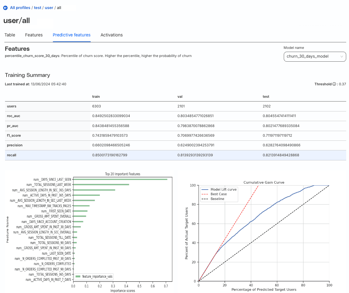Open the Features tab
This screenshot has width=349, height=293.
click(34, 35)
